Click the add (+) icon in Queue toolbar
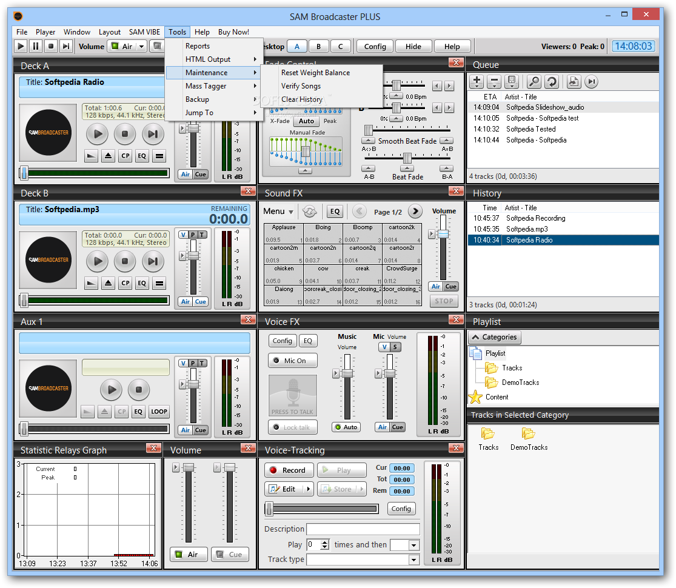Screen dimensions: 676x588 point(477,81)
